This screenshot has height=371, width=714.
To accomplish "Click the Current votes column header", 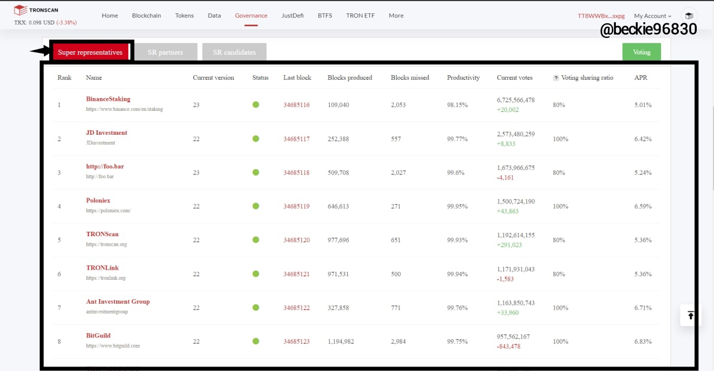I will click(514, 77).
